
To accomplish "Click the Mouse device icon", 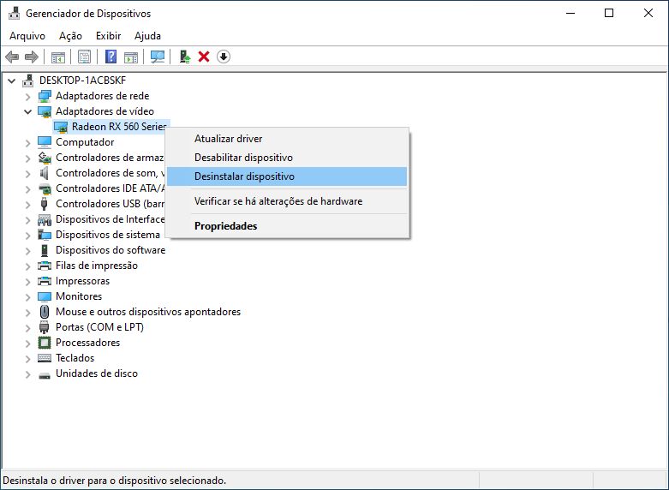I will click(x=45, y=312).
